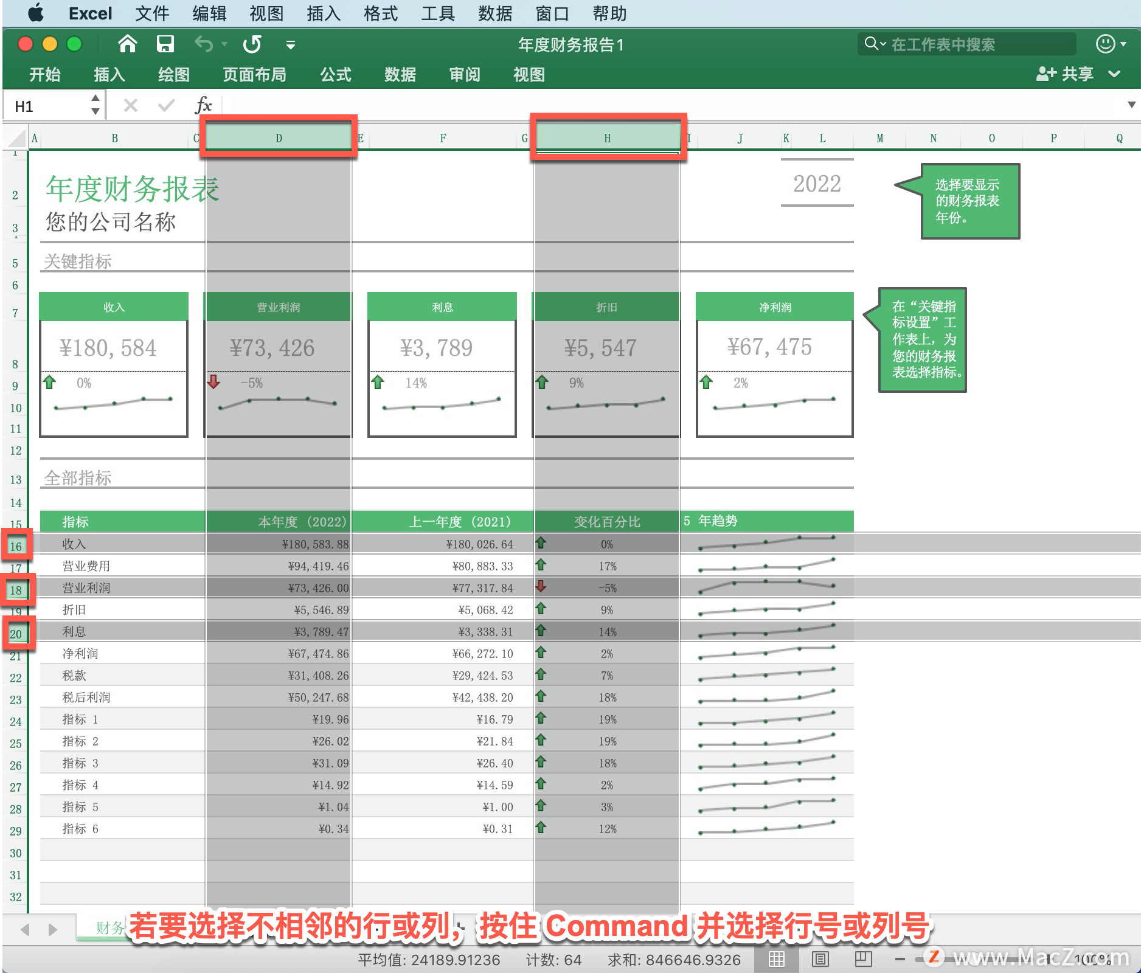Open the 工具 menu in menu bar
1141x973 pixels.
coord(438,13)
